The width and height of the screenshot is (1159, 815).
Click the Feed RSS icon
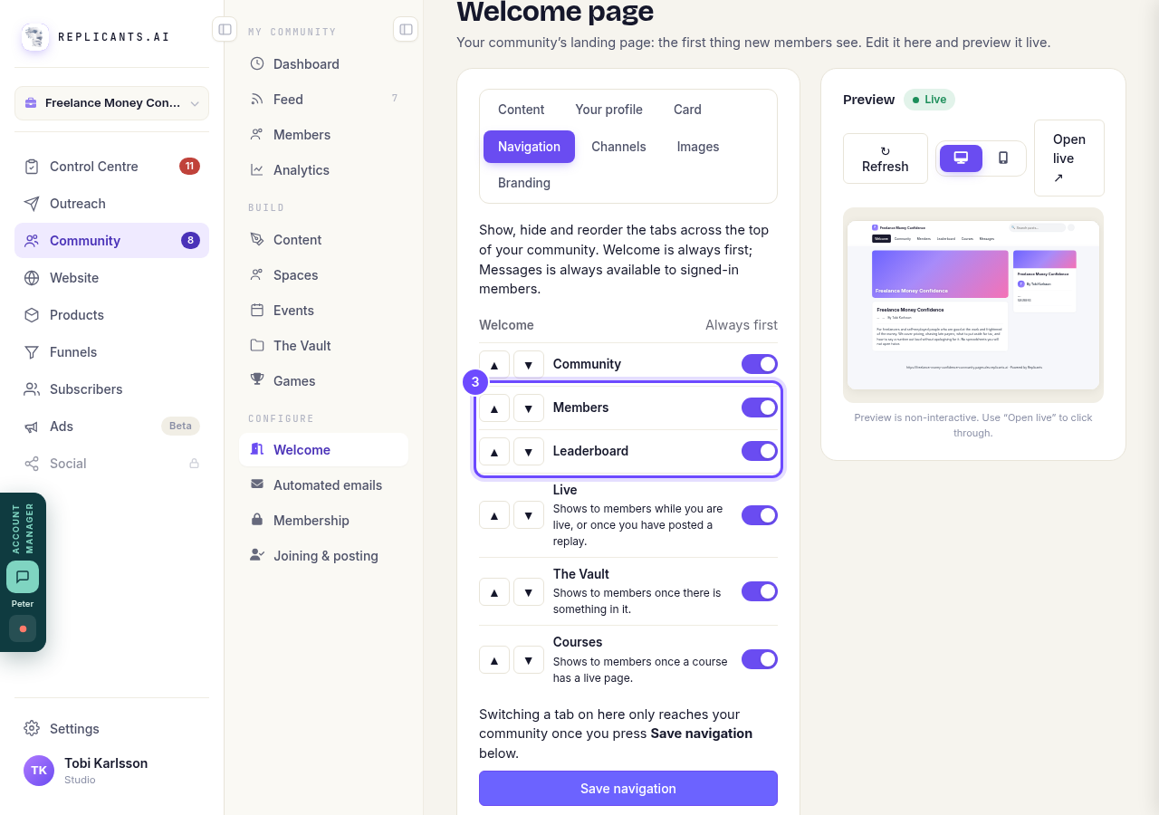(x=257, y=100)
